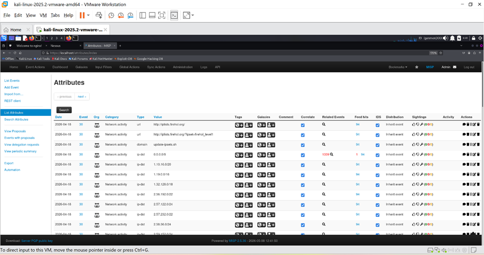Edit the 2.57.232.0/22 attribute
This screenshot has width=484, height=255.
pos(474,214)
